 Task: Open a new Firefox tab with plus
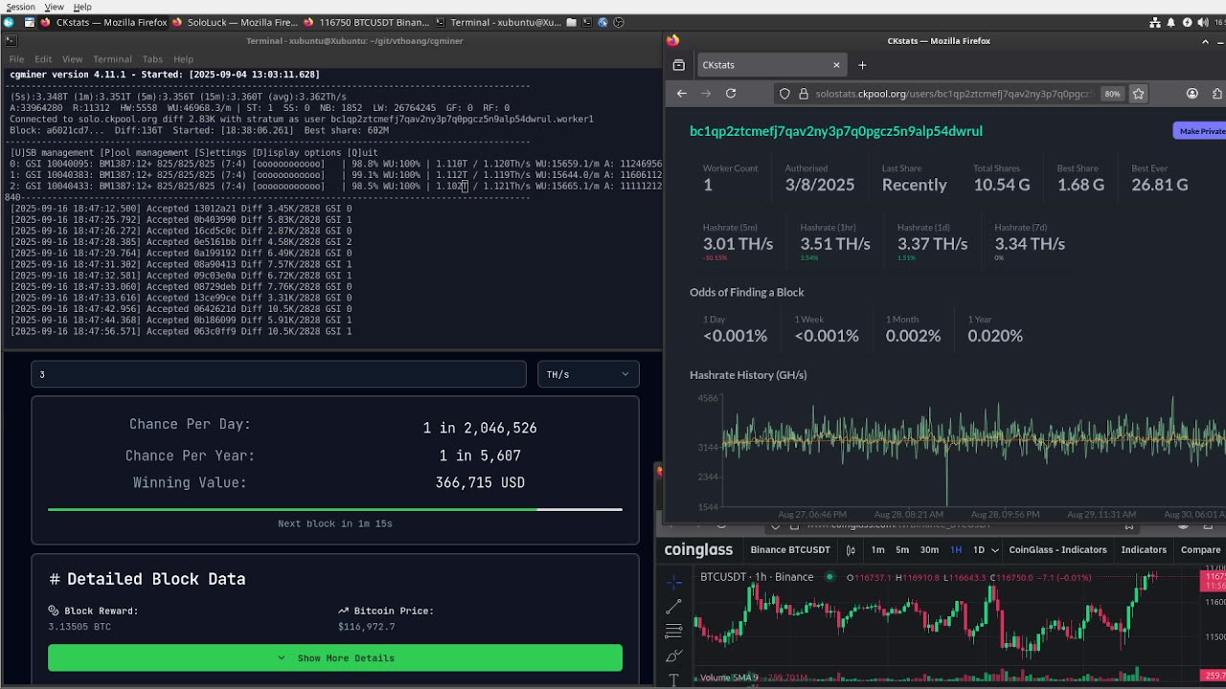[862, 65]
